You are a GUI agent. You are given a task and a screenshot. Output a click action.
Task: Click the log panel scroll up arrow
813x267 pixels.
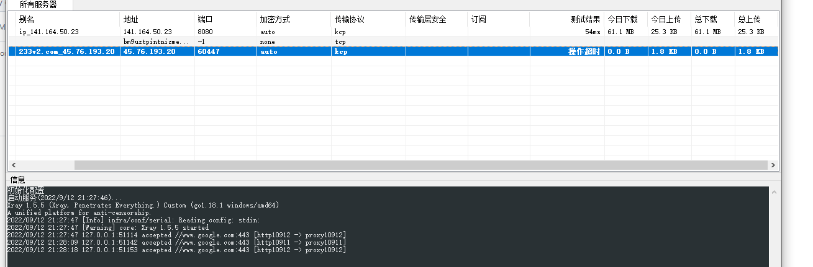(x=774, y=193)
